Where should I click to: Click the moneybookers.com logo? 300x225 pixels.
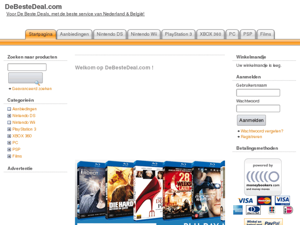pyautogui.click(x=263, y=177)
